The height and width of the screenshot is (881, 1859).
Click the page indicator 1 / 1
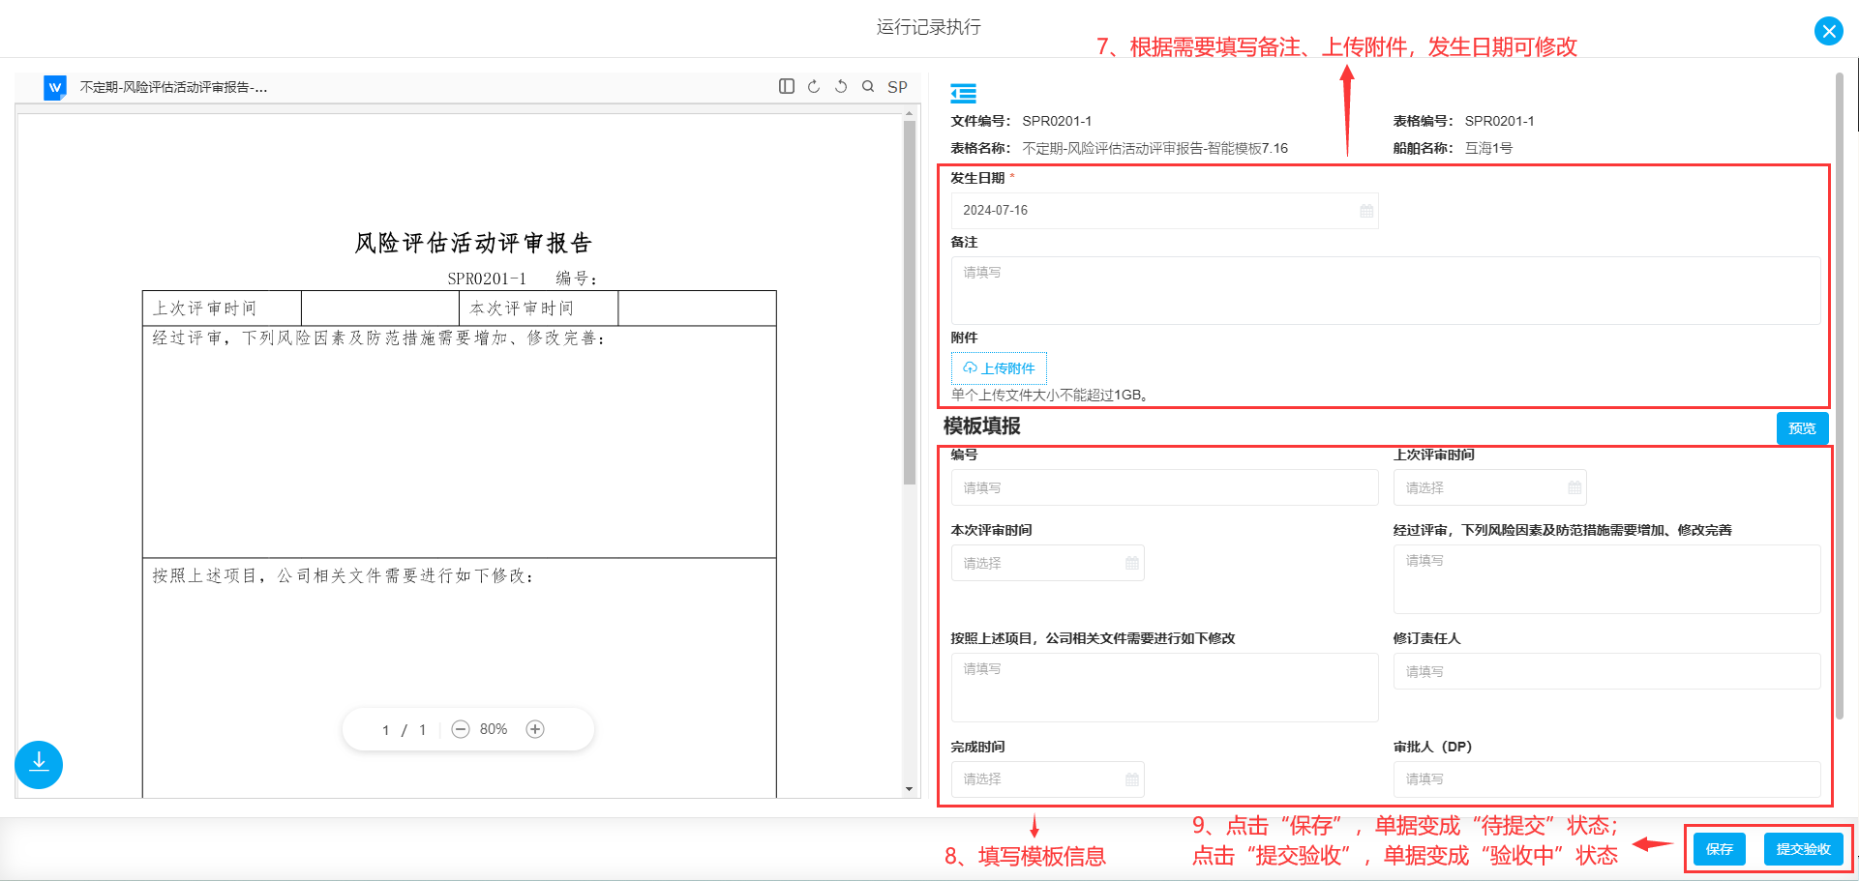pos(405,730)
